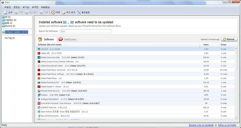
Task: Click the 신규 (New) document icon
Action: click(6, 12)
